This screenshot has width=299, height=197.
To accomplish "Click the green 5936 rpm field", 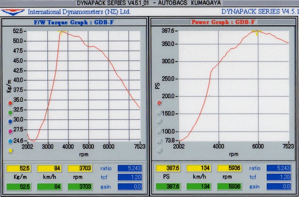I will [229, 186].
